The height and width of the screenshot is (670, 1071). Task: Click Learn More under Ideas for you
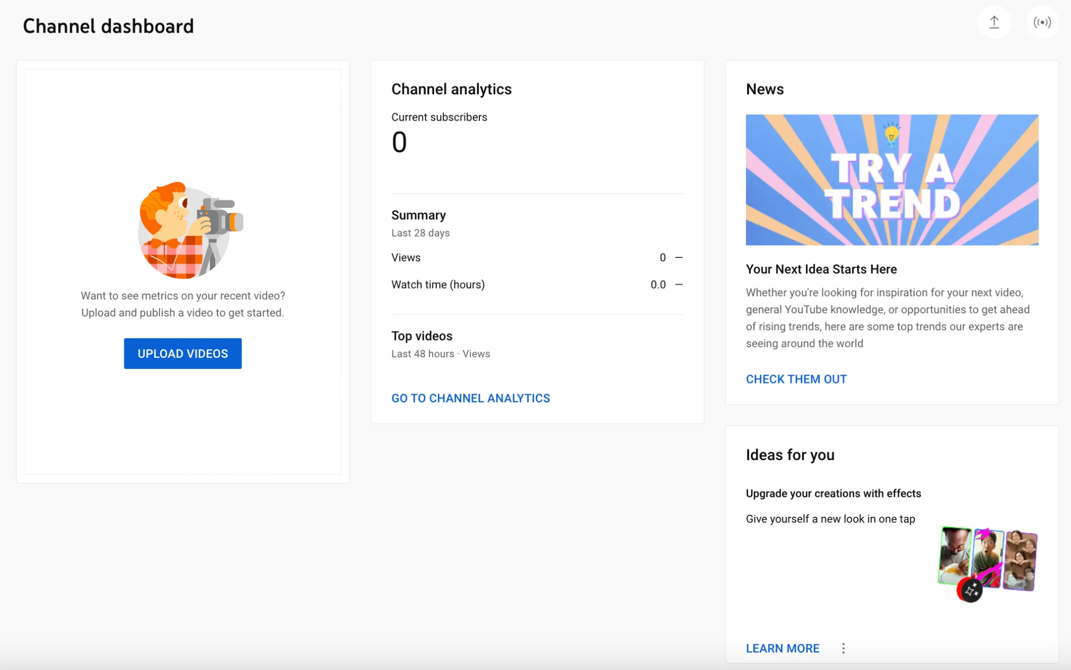782,648
